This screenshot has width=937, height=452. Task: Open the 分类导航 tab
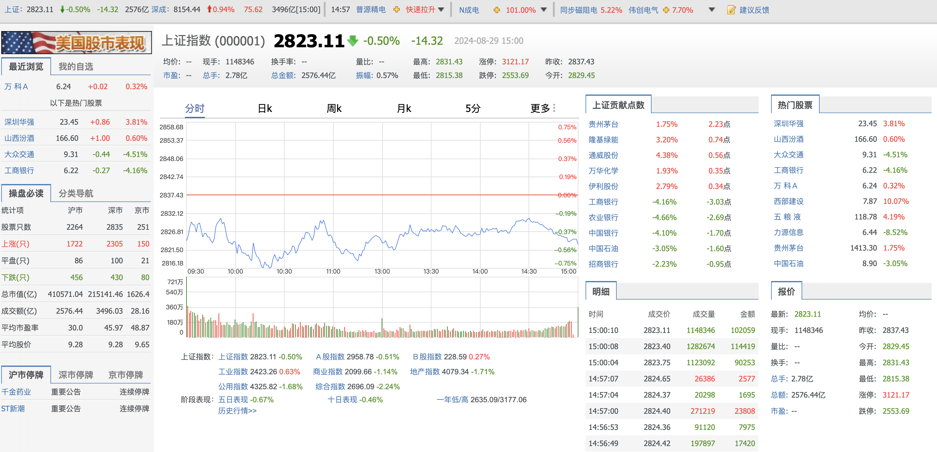76,193
